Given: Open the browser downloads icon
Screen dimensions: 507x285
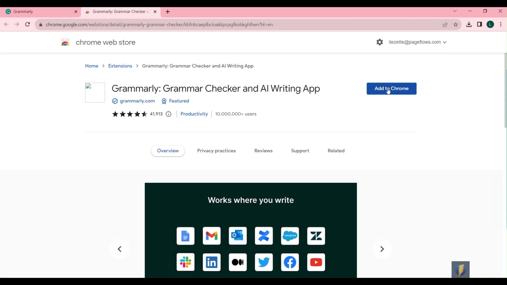Looking at the screenshot, I should tap(469, 25).
